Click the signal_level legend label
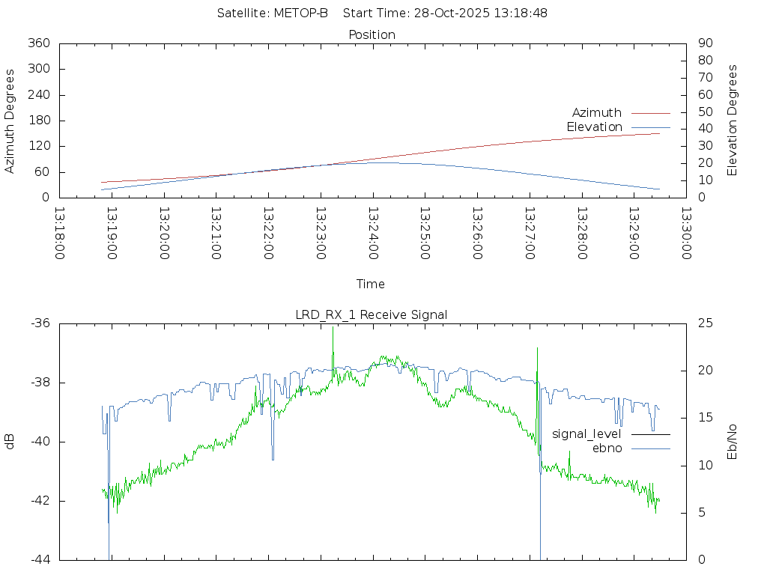This screenshot has height=575, width=767. pos(586,434)
